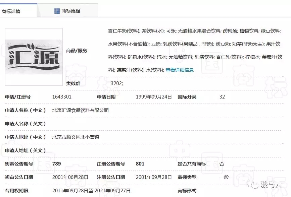Select preliminary announcement issue number 789

point(57,164)
